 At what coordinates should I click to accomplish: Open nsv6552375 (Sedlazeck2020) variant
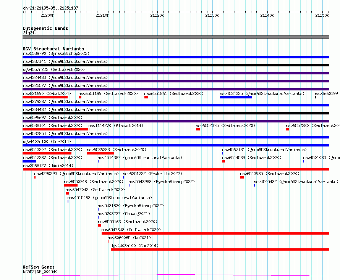pyautogui.click(x=225, y=126)
